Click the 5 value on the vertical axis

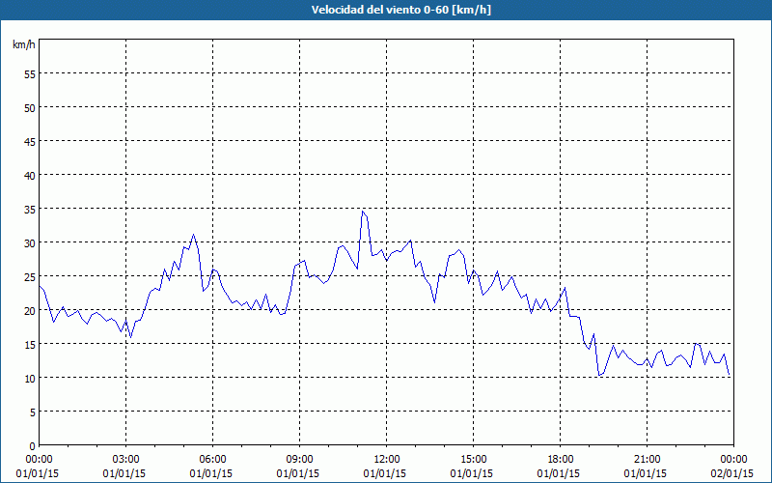click(33, 412)
